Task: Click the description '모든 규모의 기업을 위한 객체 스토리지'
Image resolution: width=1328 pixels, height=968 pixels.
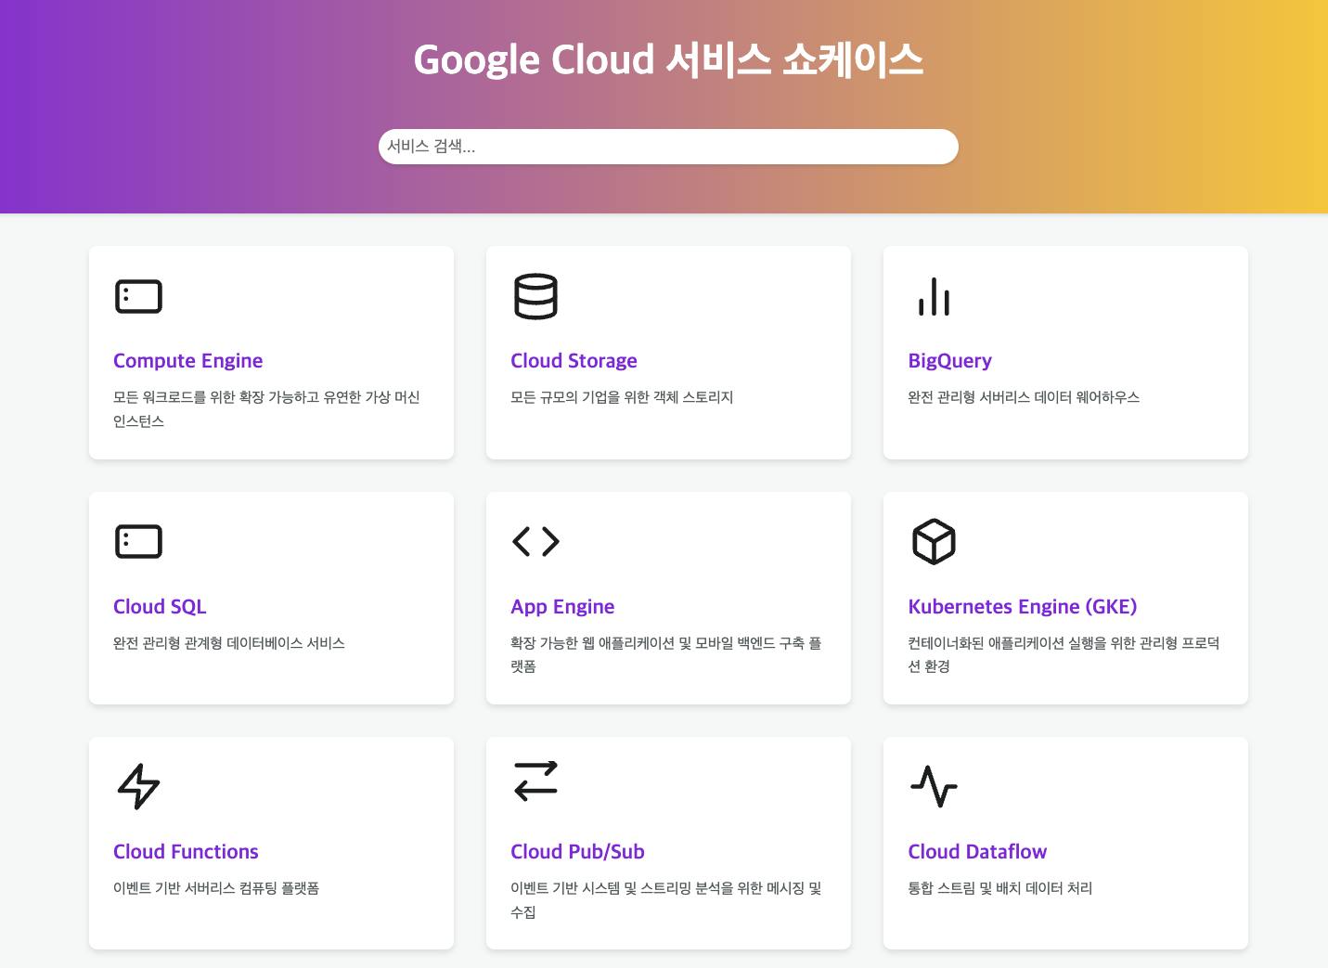Action: 622,397
